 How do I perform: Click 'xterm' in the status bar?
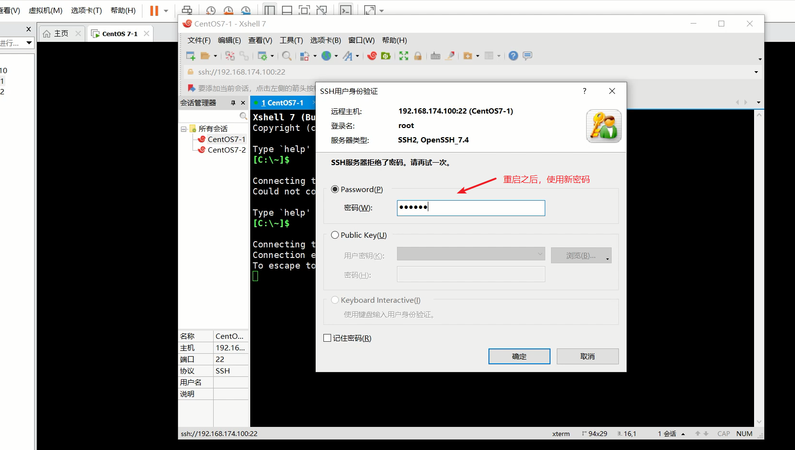point(561,434)
